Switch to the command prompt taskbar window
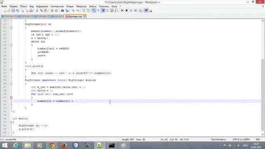 pyautogui.click(x=111, y=145)
